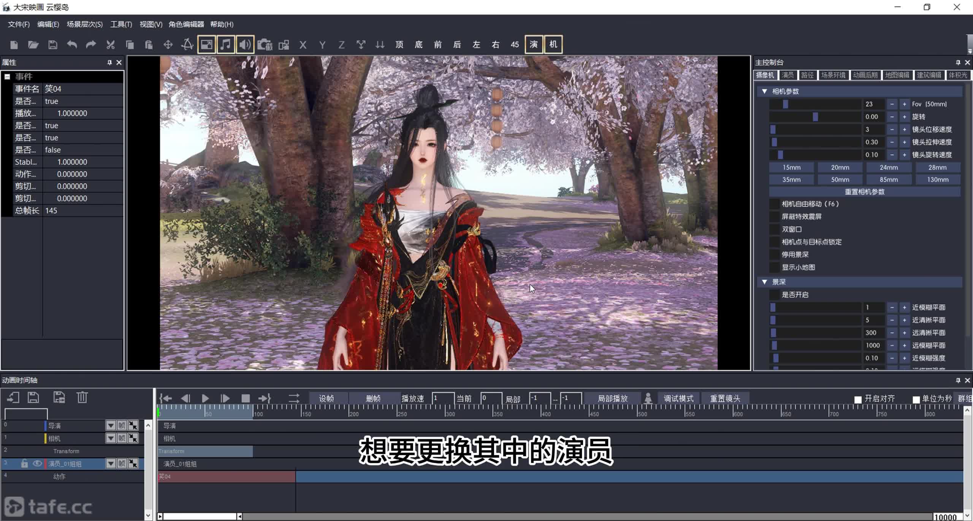Click the X axis constraint

click(303, 45)
